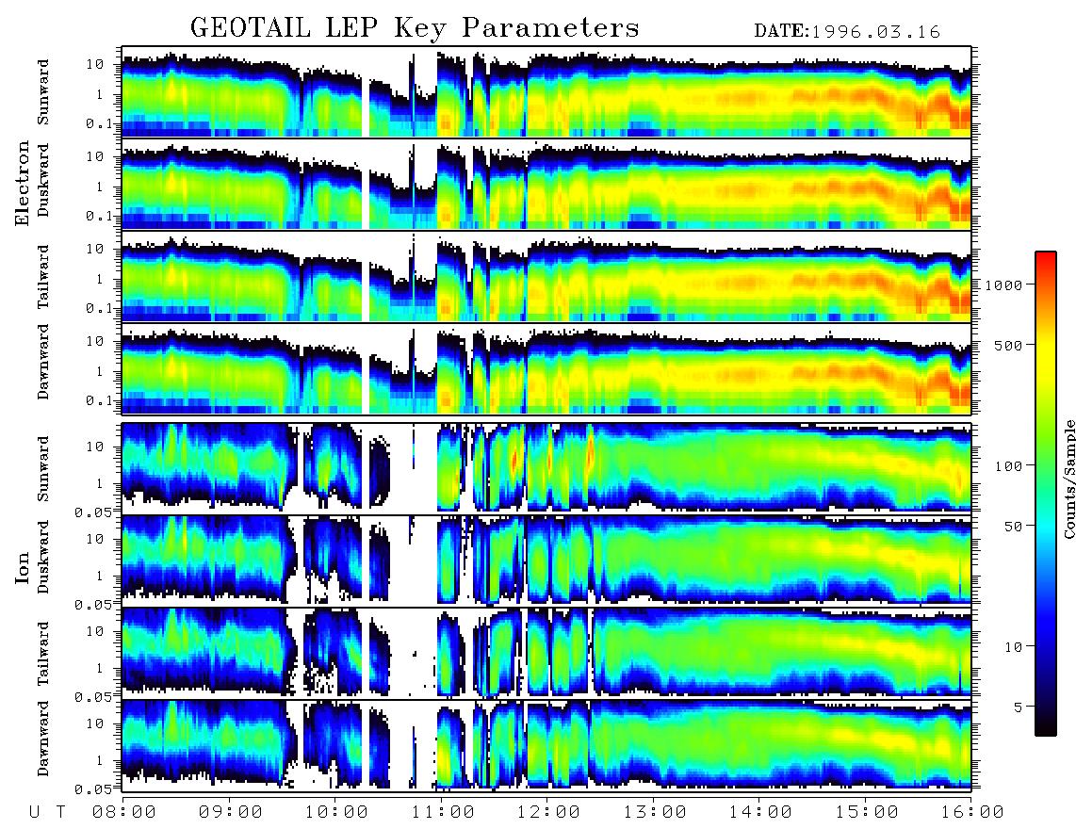The image size is (1076, 829).
Task: Click the "08:00" time tick label
Action: pos(124,812)
